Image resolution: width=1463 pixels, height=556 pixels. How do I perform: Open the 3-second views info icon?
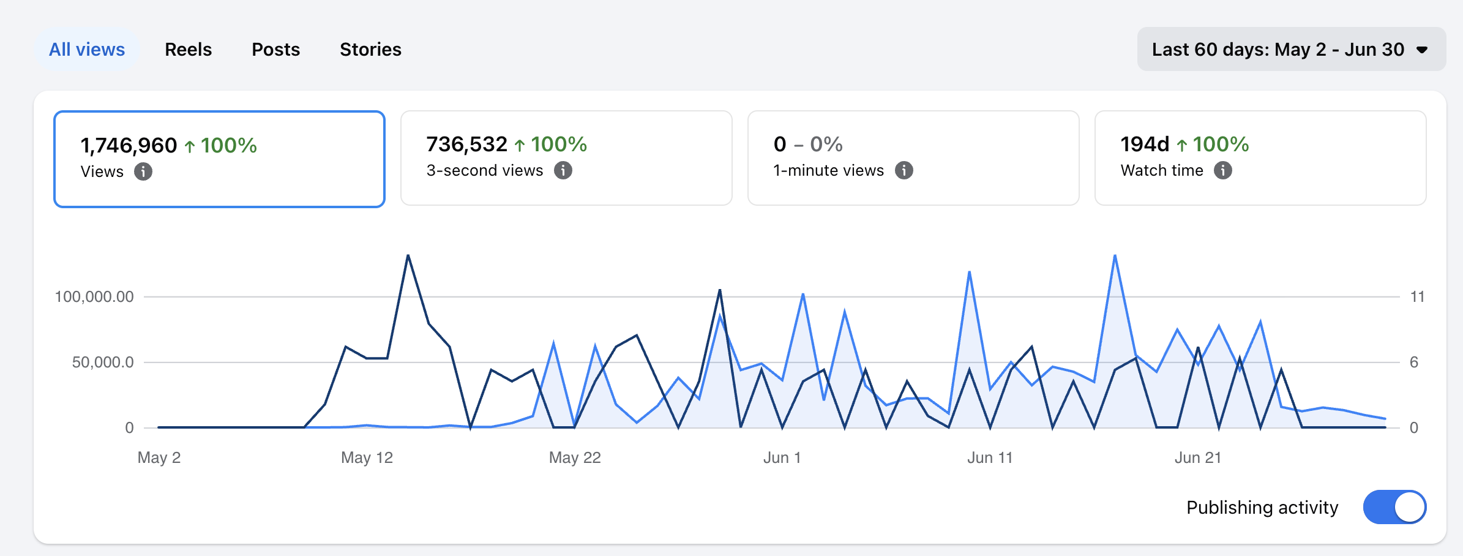point(563,170)
